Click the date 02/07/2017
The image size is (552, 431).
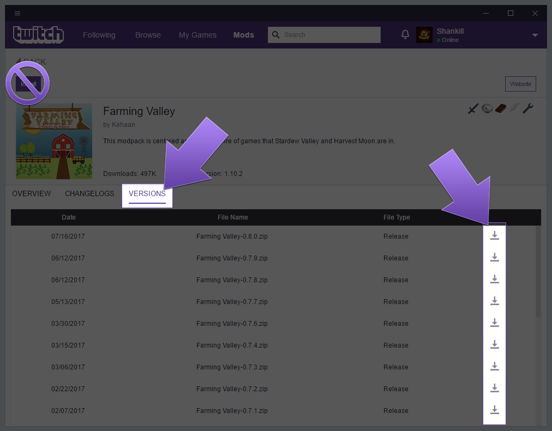coord(68,411)
